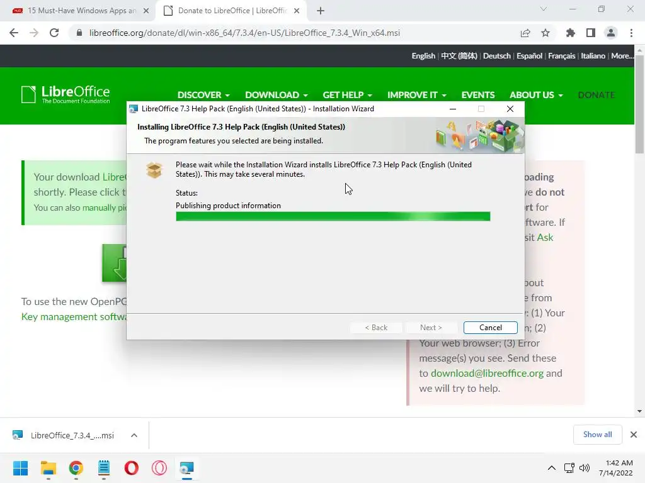Open a new browser tab
The width and height of the screenshot is (645, 483).
coord(321,11)
